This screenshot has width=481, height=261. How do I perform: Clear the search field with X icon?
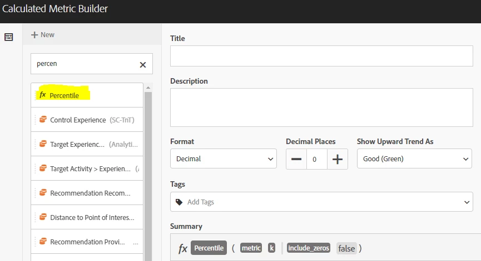[143, 65]
